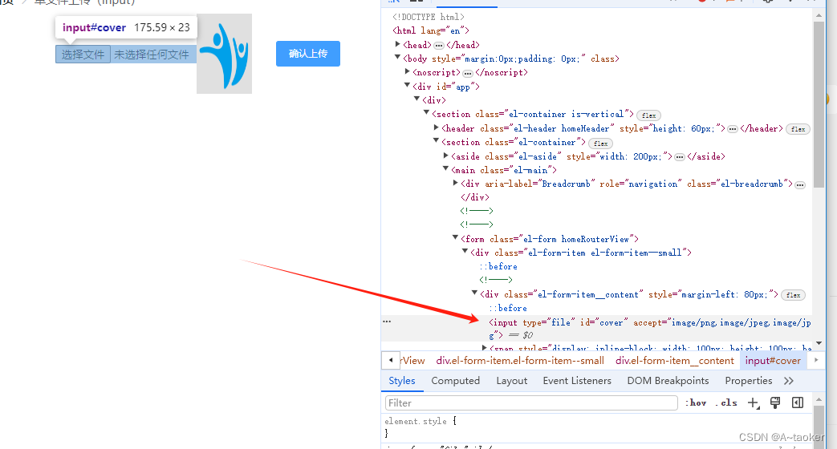Viewport: 837px width, 449px height.
Task: Click elements panel scroll down arrow
Action: coord(819,343)
